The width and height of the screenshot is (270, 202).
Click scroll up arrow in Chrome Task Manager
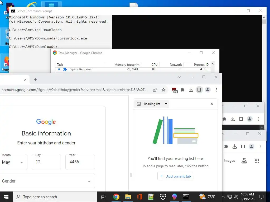point(213,64)
